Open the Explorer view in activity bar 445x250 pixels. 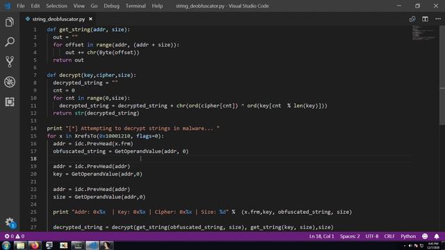9,22
